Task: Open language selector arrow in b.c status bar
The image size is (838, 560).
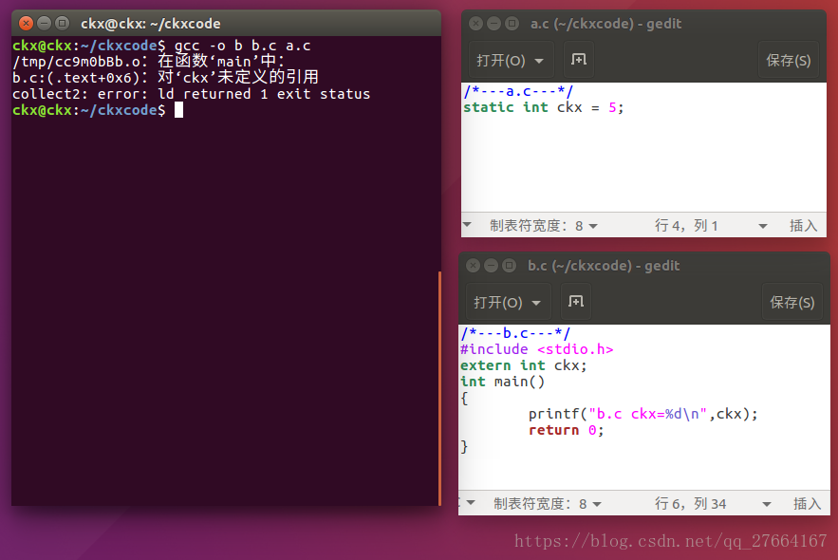Action: [471, 503]
